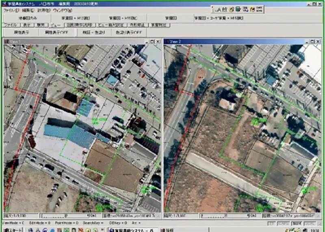Click the plain 家屋図 layer button
Viewport: 325px width, 232px height.
(171, 18)
